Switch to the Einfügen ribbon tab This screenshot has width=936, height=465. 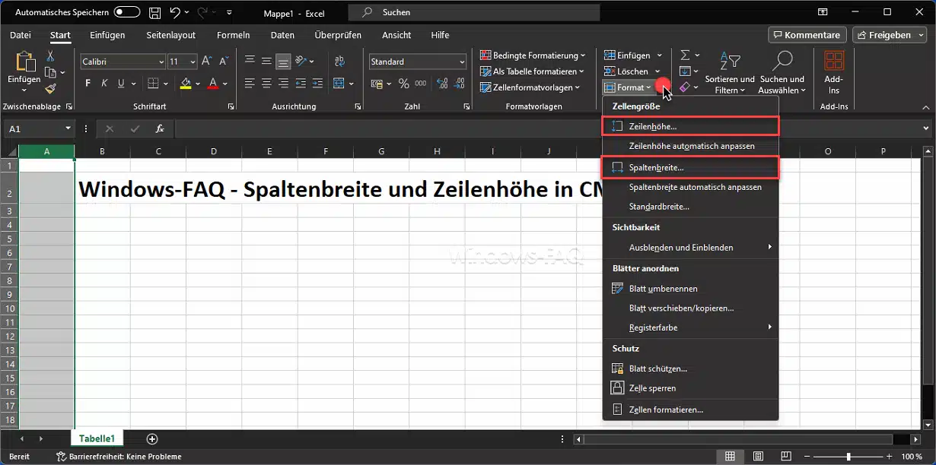click(x=107, y=35)
